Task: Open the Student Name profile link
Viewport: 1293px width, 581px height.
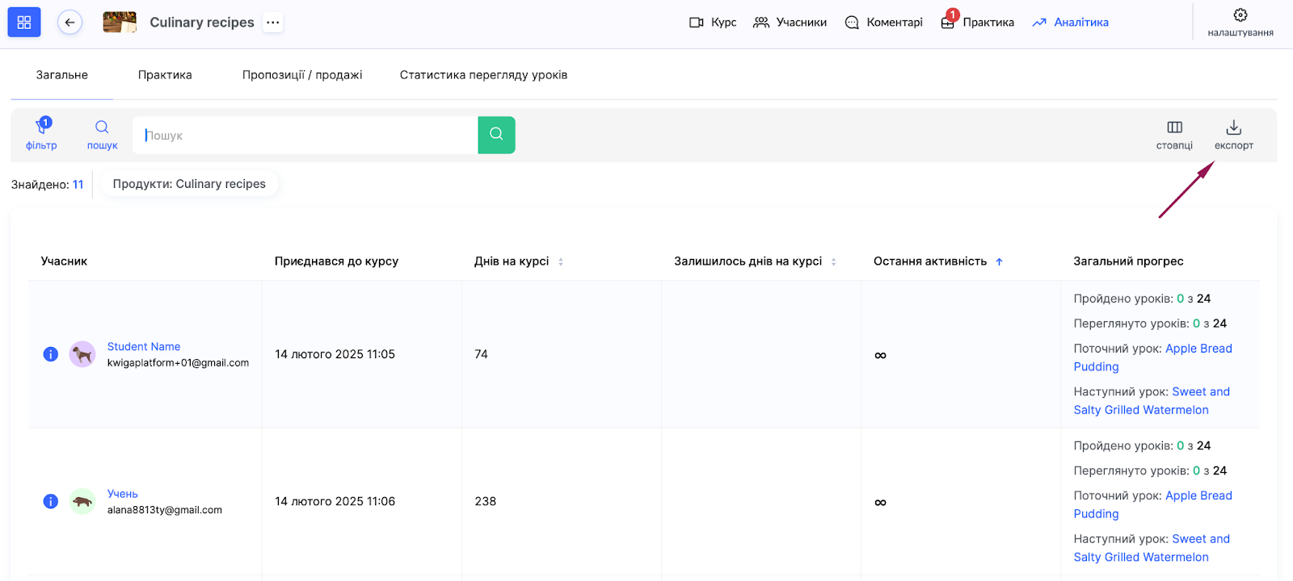Action: tap(144, 346)
